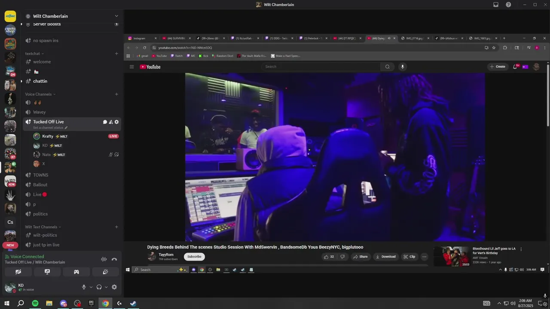Screen dimensions: 550x309
Task: Open the Cs server in sidebar
Action: [10, 222]
